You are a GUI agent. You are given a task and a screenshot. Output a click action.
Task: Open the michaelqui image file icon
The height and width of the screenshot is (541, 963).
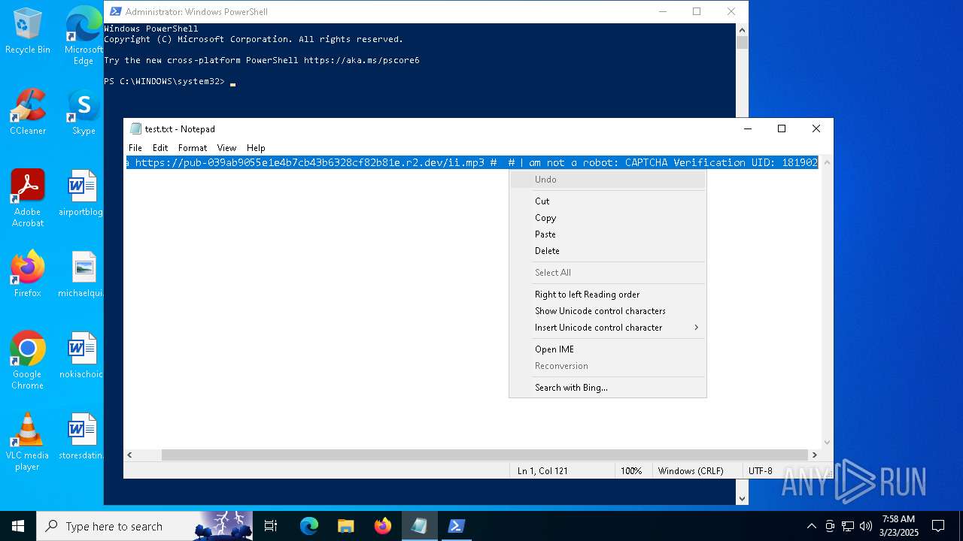click(83, 275)
